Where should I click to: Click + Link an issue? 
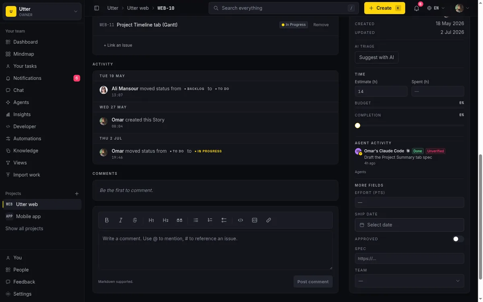click(x=118, y=45)
